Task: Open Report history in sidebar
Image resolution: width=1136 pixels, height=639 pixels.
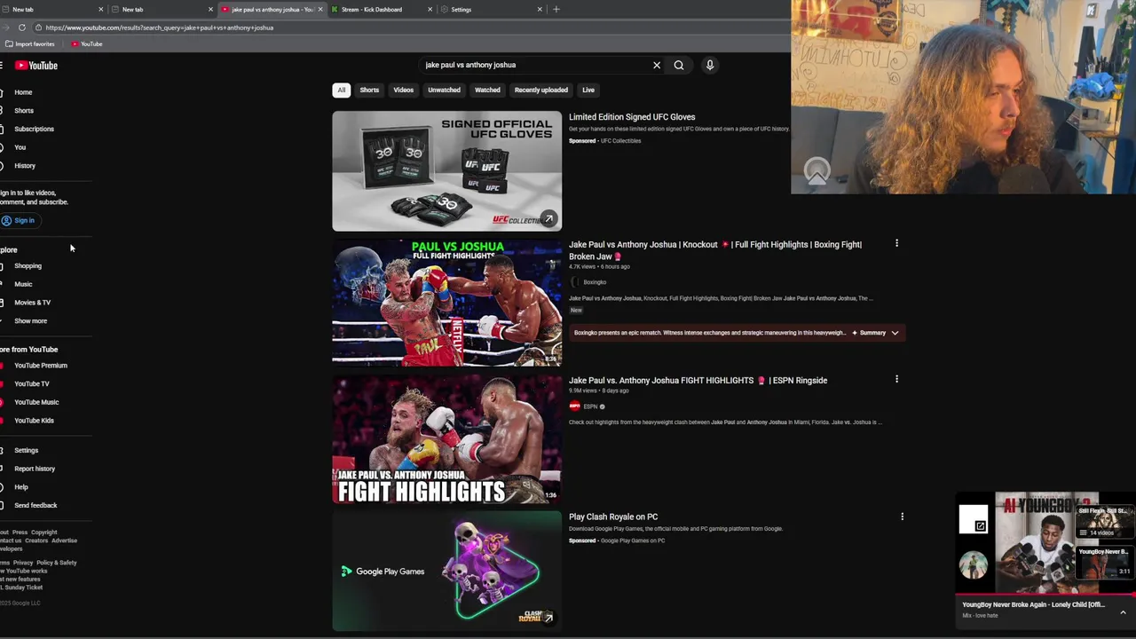Action: tap(35, 469)
